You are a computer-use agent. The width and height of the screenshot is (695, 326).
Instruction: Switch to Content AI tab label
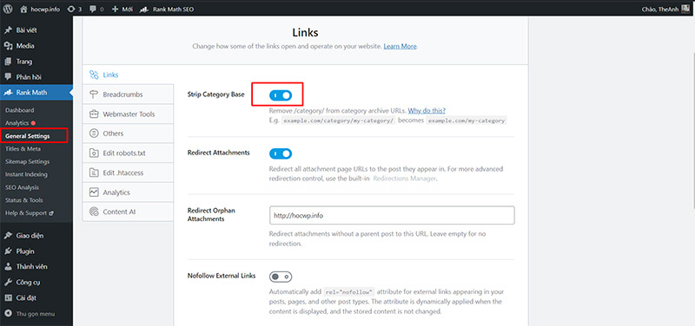(x=119, y=212)
